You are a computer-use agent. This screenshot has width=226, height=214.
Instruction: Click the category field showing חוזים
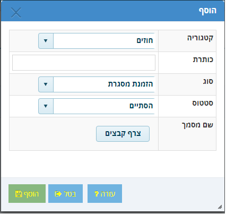(x=104, y=41)
